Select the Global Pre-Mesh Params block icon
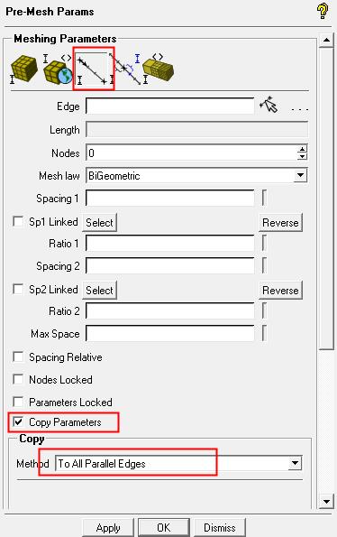 click(24, 69)
